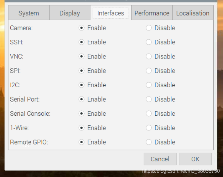The height and width of the screenshot is (177, 223).
Task: Disable SSH access
Action: tap(149, 42)
